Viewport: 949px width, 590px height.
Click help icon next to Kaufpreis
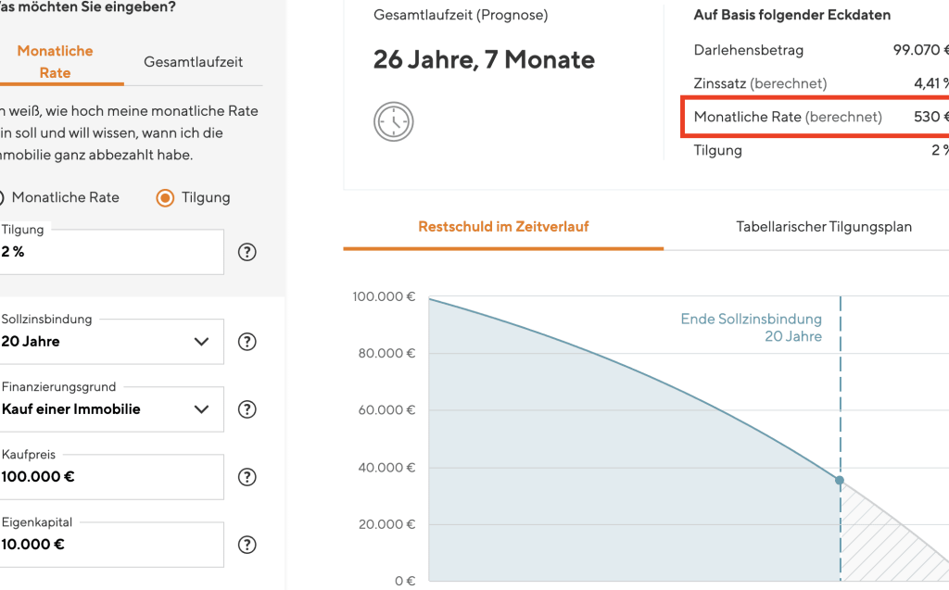click(x=247, y=477)
